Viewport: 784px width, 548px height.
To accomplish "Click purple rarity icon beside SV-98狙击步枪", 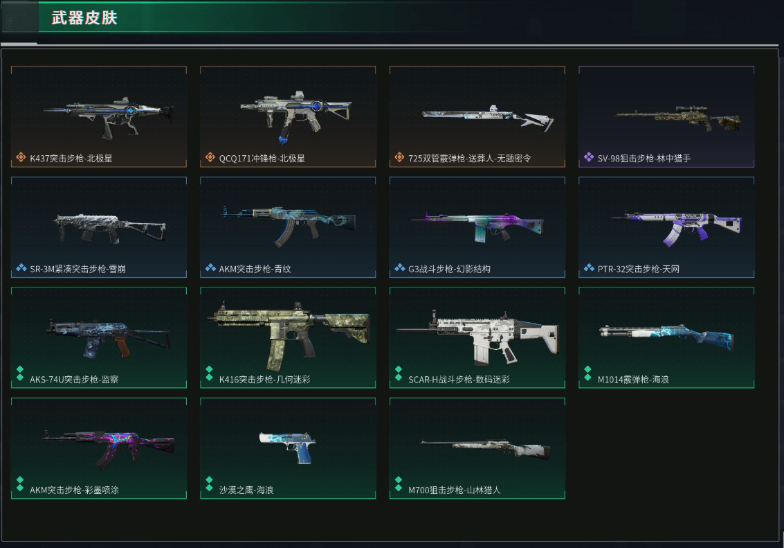I will click(x=588, y=157).
